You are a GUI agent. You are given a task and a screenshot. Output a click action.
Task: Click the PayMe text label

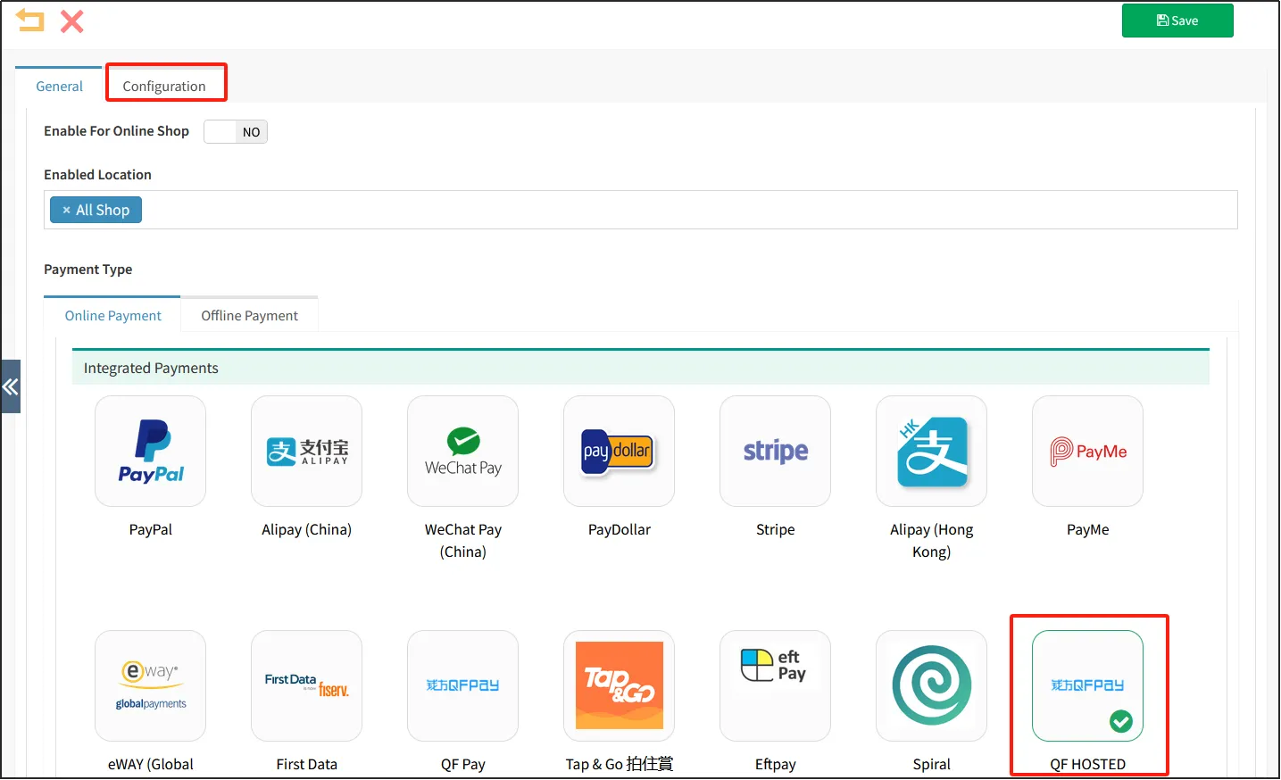pyautogui.click(x=1088, y=529)
